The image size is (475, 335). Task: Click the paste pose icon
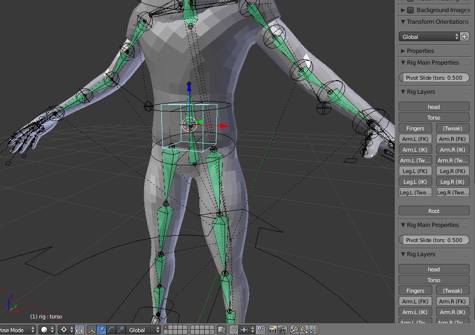pyautogui.click(x=303, y=330)
